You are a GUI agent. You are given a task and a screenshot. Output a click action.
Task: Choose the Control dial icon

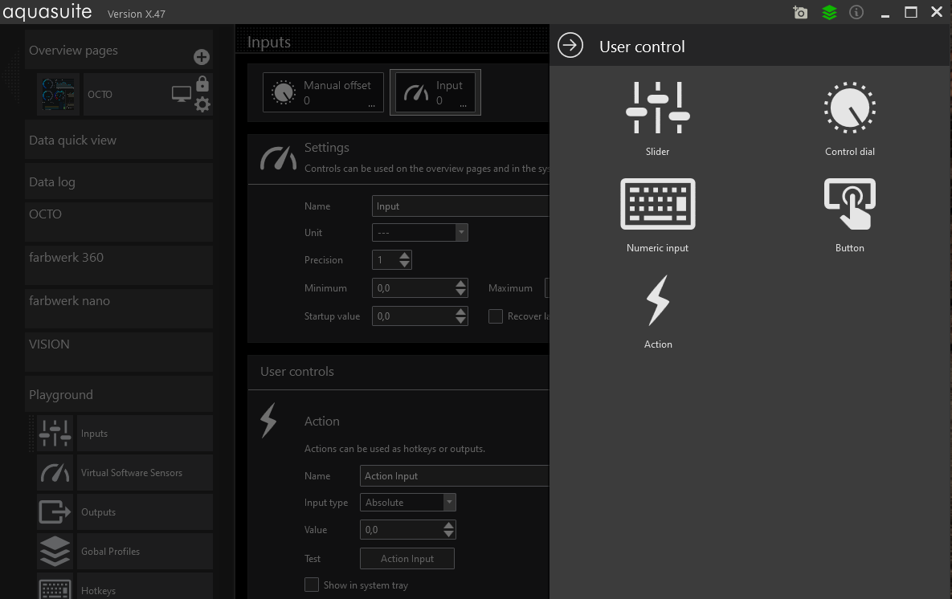pyautogui.click(x=849, y=108)
